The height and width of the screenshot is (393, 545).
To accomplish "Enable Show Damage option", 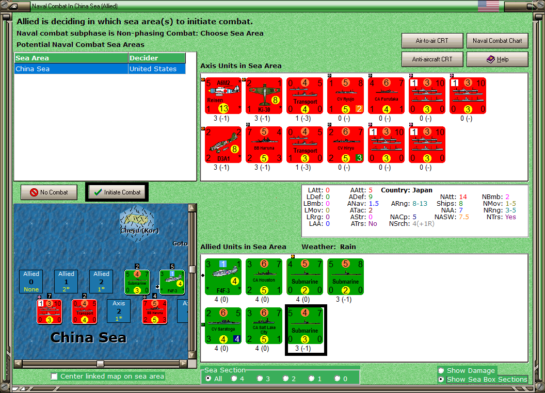I will coord(441,370).
